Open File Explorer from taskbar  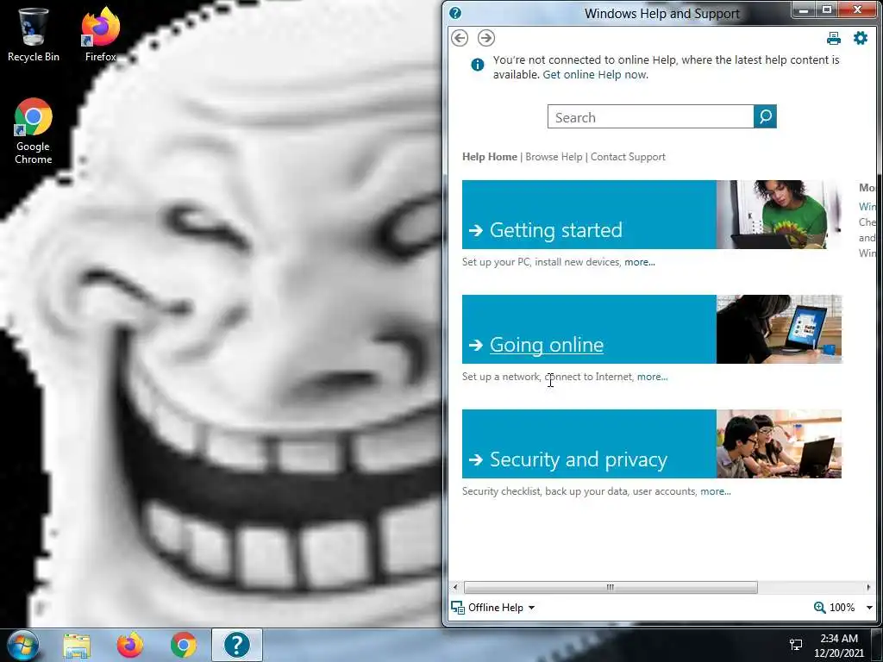pos(77,645)
